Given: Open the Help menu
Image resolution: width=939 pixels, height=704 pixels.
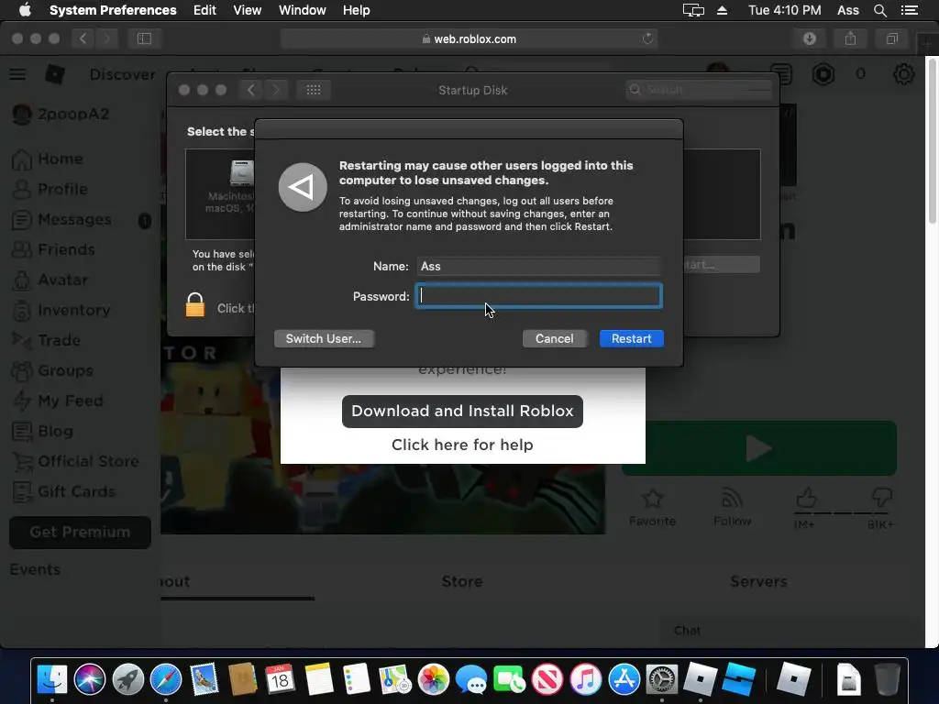Looking at the screenshot, I should tap(356, 10).
